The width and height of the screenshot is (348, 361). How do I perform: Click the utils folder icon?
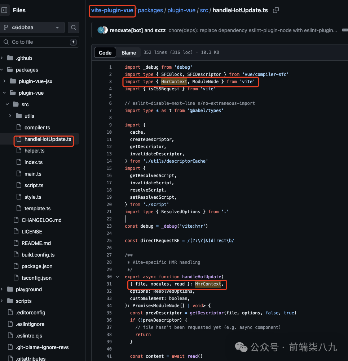[x=19, y=116]
